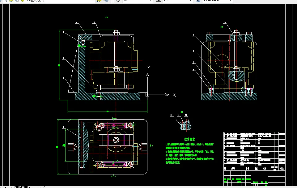Select balloon number 10 above the section view

224,22
